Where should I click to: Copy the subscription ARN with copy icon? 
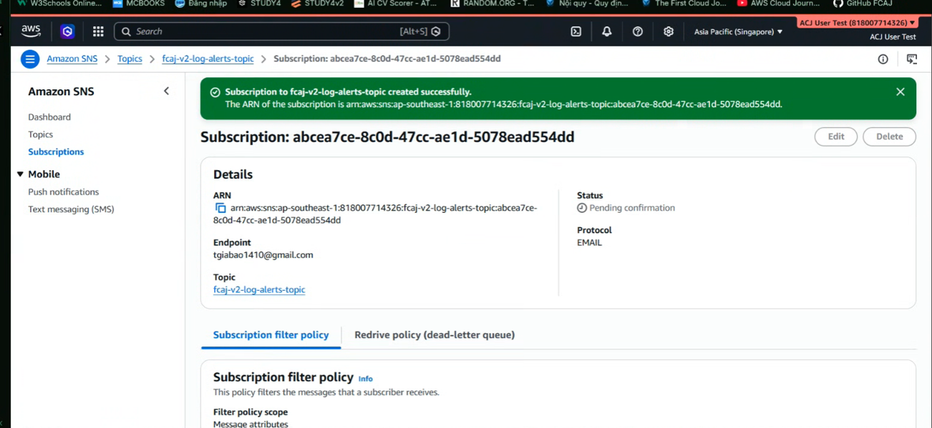click(220, 208)
